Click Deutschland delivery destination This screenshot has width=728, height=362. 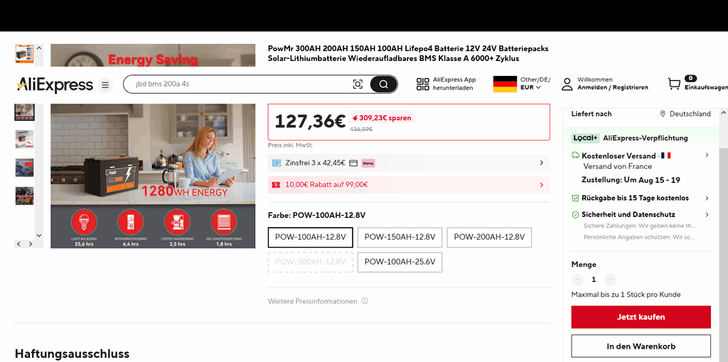click(690, 114)
